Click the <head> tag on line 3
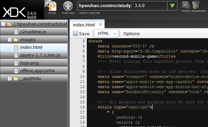The image size is (208, 127). pyautogui.click(x=95, y=41)
